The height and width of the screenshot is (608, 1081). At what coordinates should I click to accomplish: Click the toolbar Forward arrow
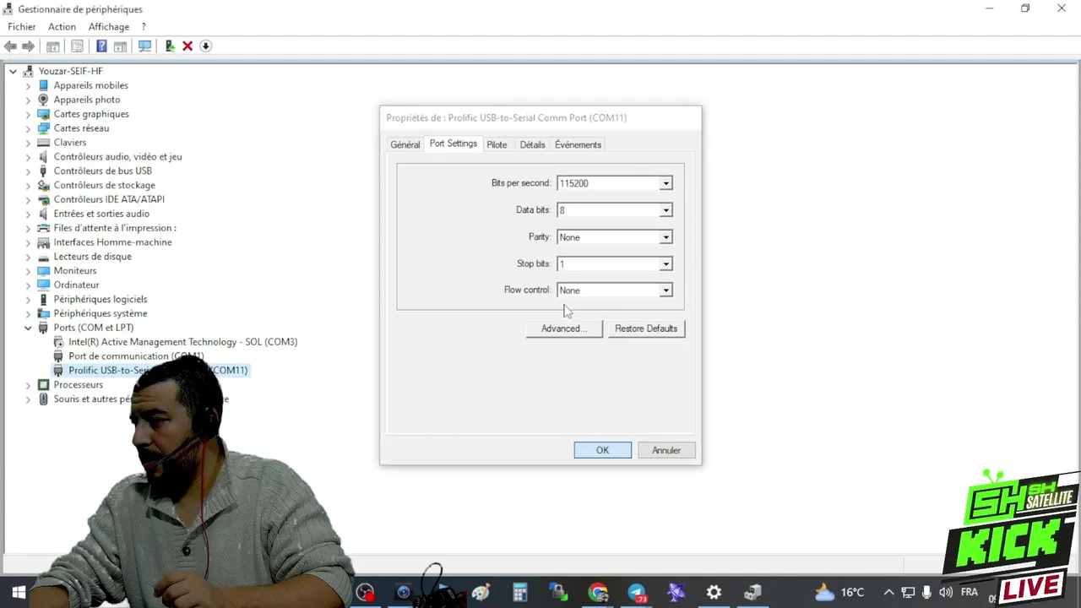[28, 46]
